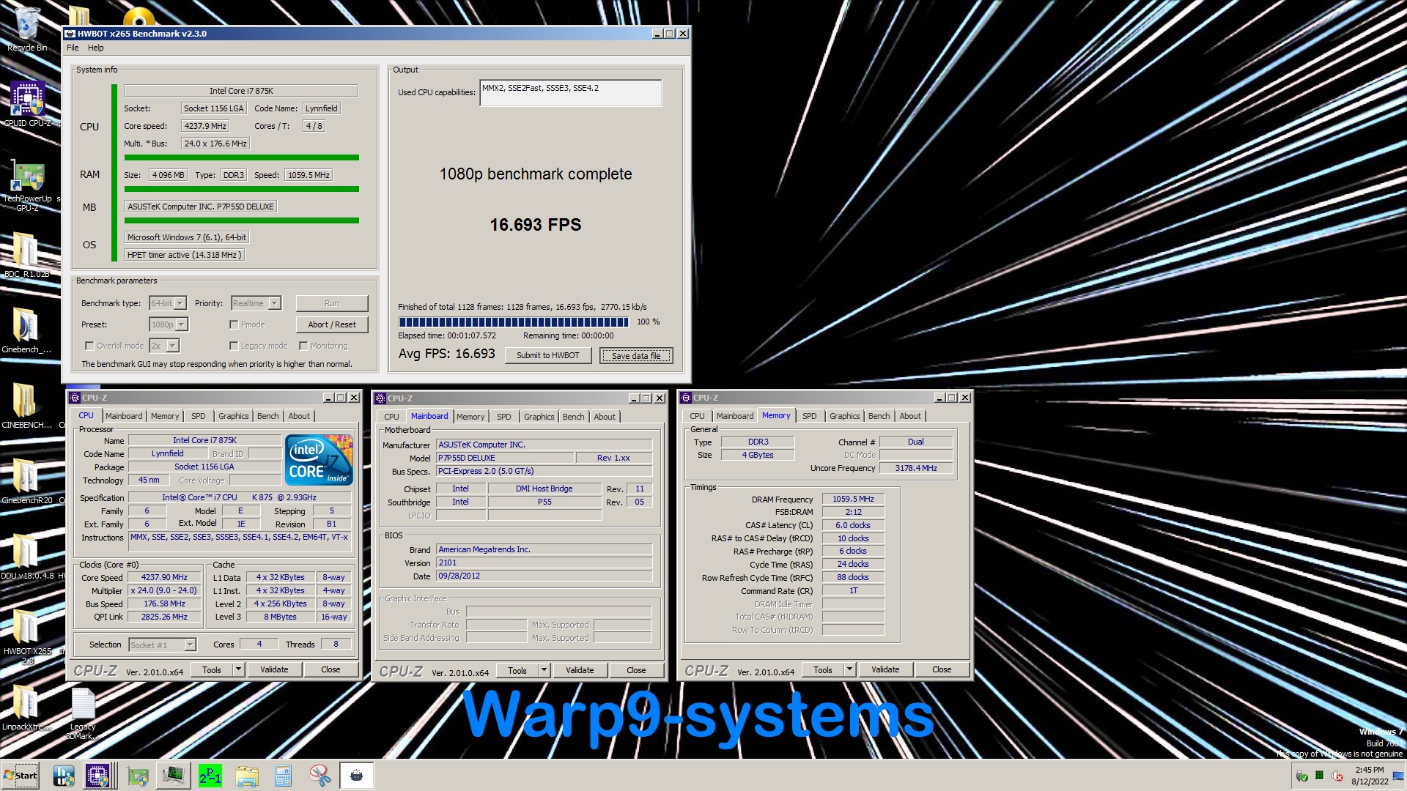The width and height of the screenshot is (1407, 791).
Task: Click Validate in the left CPU-Z window
Action: point(274,669)
